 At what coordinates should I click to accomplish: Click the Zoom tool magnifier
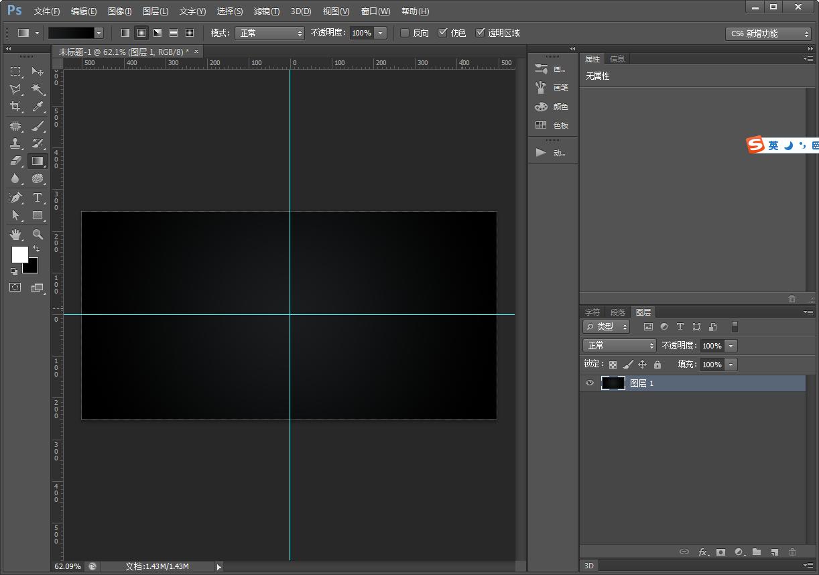tap(38, 235)
